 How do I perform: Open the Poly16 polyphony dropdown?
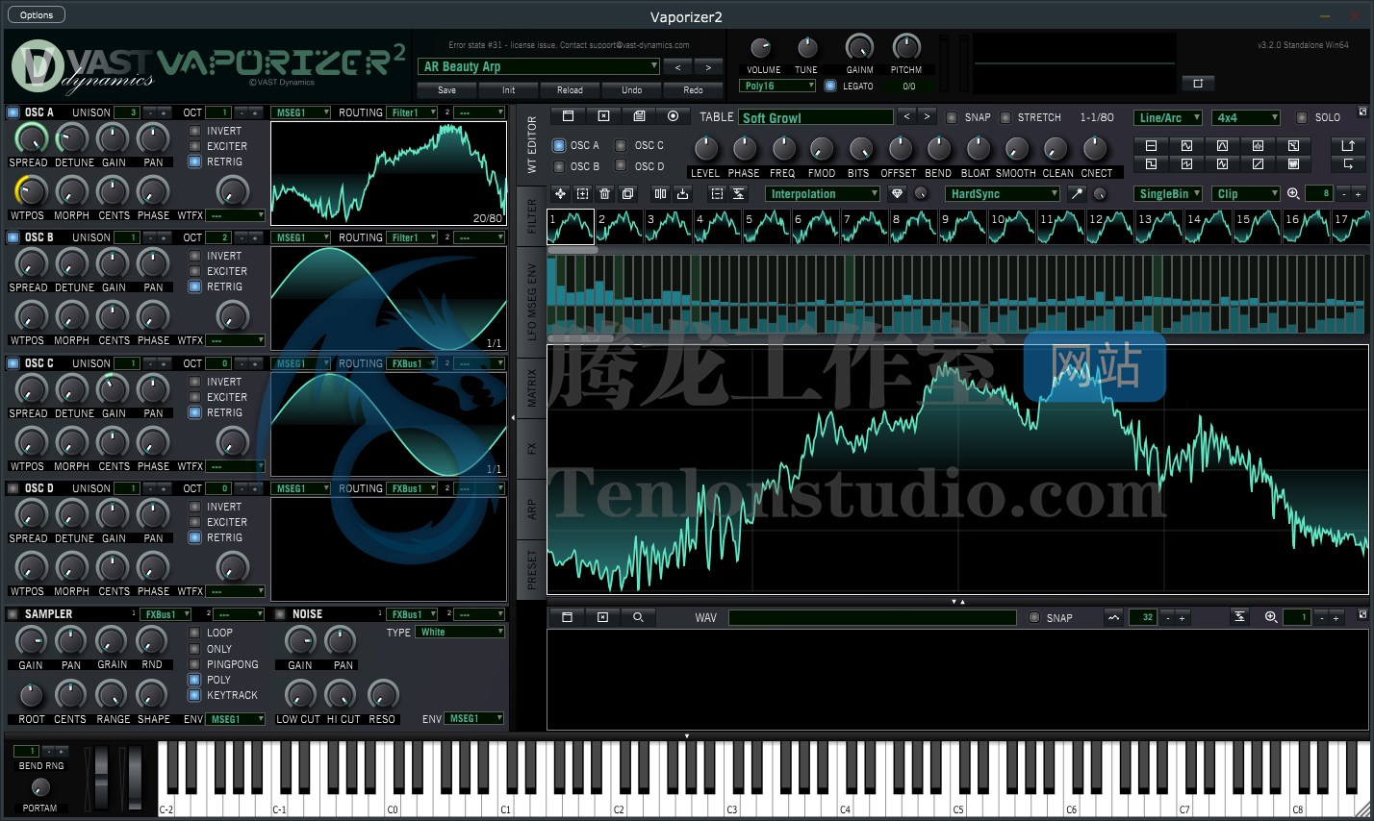point(778,86)
